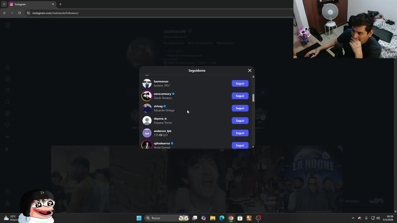
Task: Click the microphone icon in system tray
Action: tap(366, 218)
